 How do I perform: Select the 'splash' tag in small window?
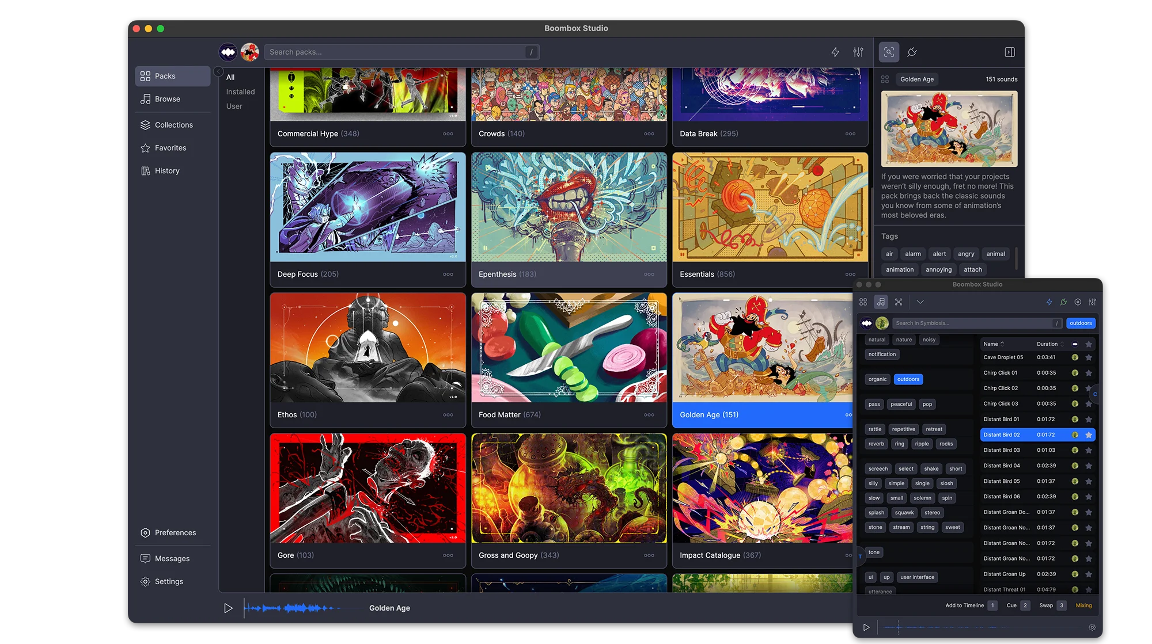click(876, 512)
